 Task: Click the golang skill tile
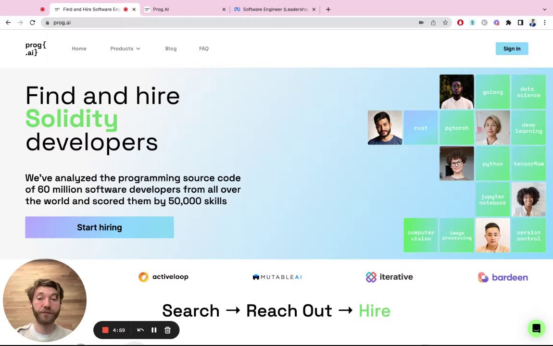[x=492, y=92]
